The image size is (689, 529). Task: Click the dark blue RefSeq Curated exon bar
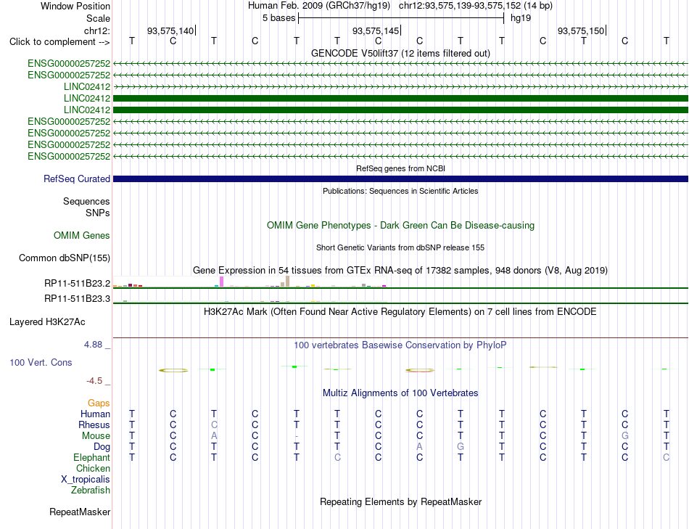(400, 179)
